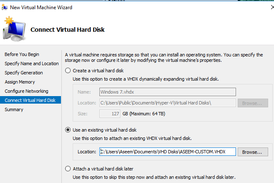This screenshot has width=274, height=183.
Task: Click the existing disk Location path field
Action: pos(167,152)
